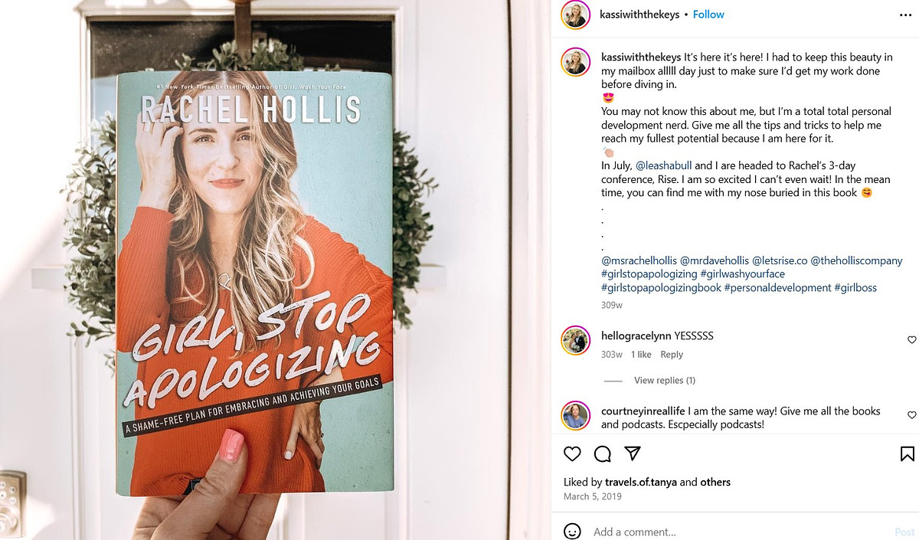Open kassiwiththekeys avatar beside the caption

click(x=575, y=62)
